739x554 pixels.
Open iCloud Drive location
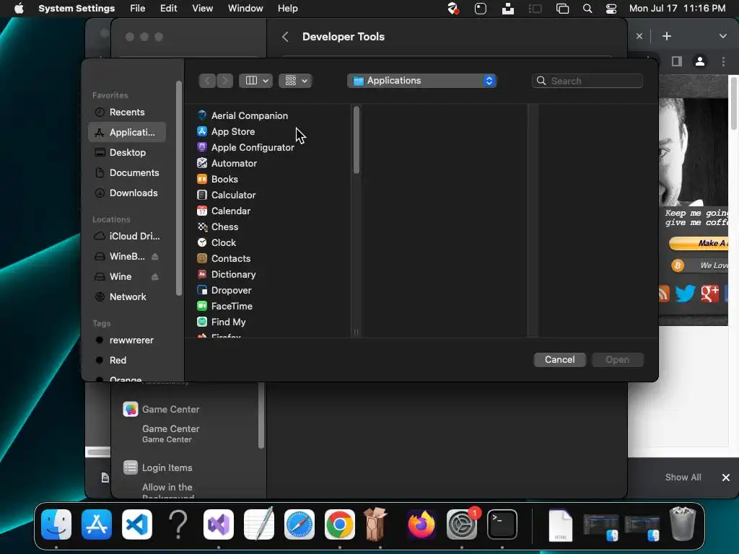(127, 236)
